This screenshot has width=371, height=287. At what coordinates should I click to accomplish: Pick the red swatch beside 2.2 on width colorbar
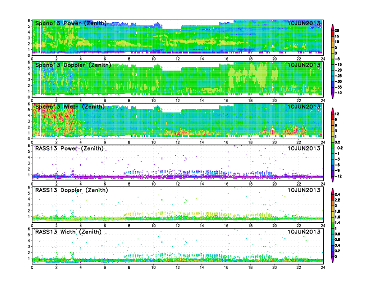(333, 197)
